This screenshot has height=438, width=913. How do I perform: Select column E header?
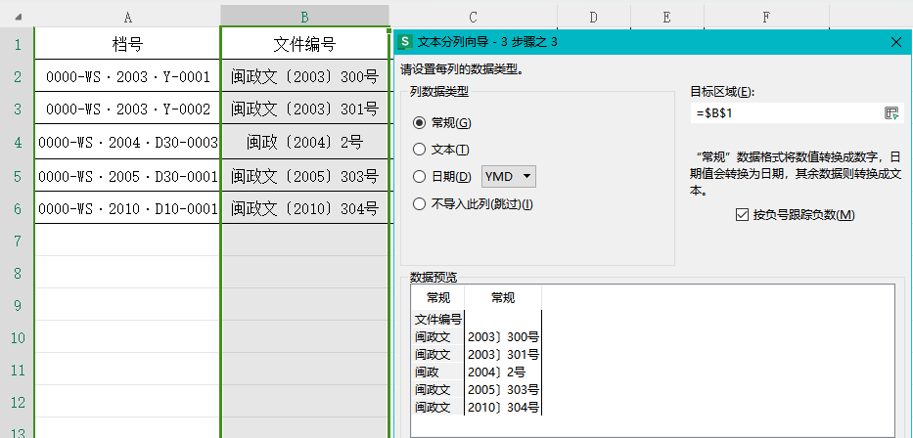pos(666,17)
